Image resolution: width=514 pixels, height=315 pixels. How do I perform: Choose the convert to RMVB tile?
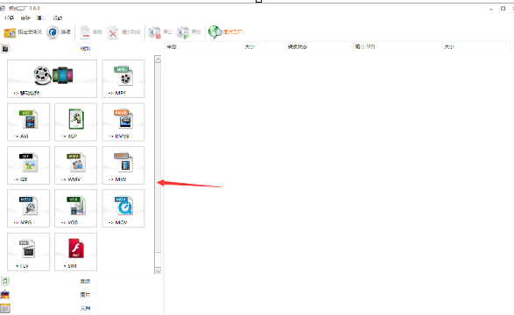coord(123,122)
